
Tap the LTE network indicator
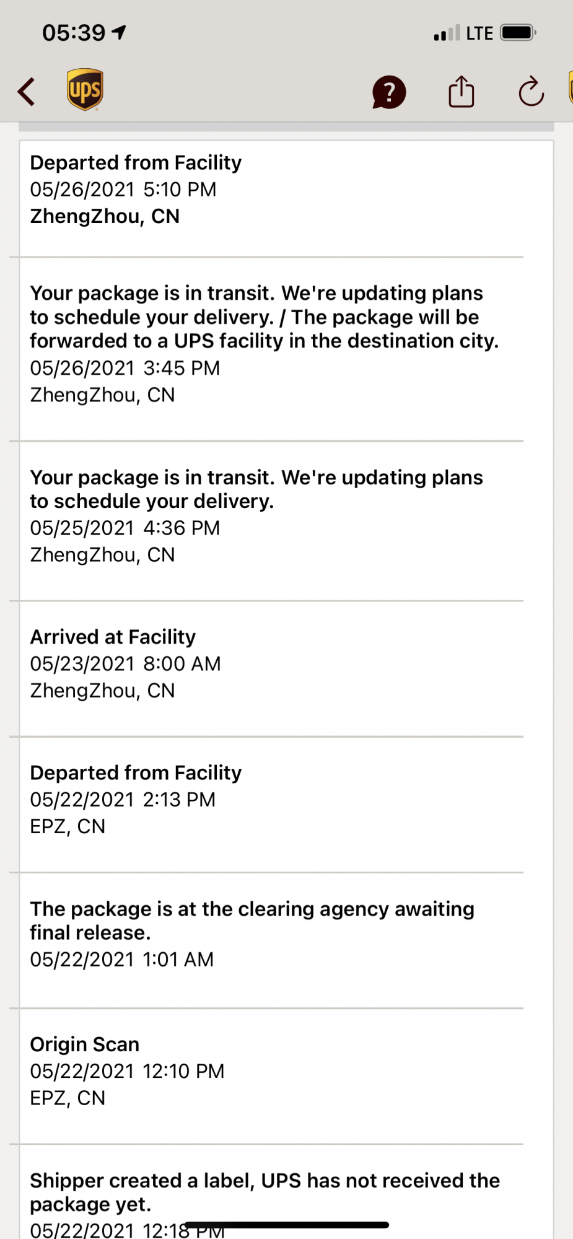479,33
